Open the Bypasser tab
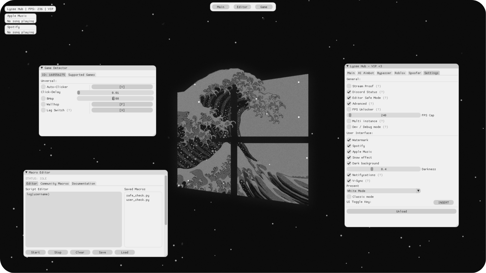The image size is (486, 273). click(384, 73)
